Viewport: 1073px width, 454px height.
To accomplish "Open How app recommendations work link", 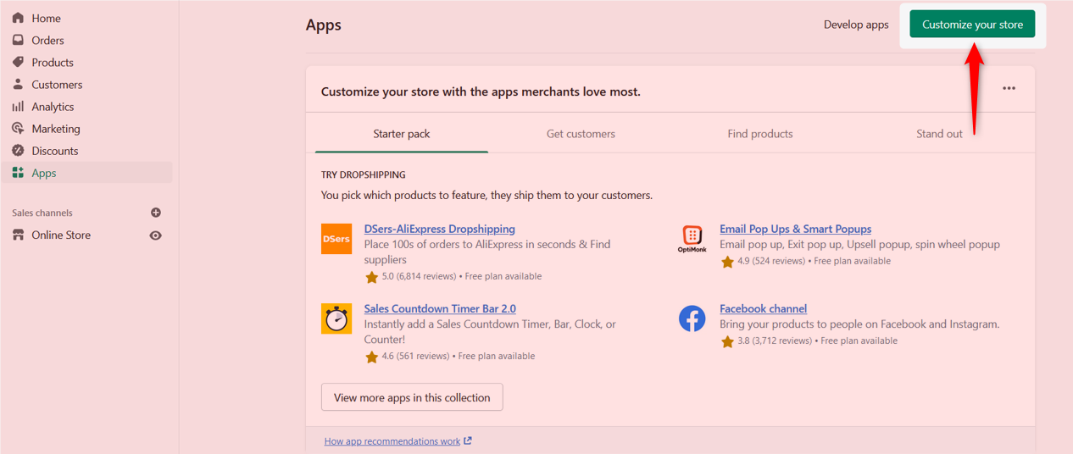I will click(398, 441).
